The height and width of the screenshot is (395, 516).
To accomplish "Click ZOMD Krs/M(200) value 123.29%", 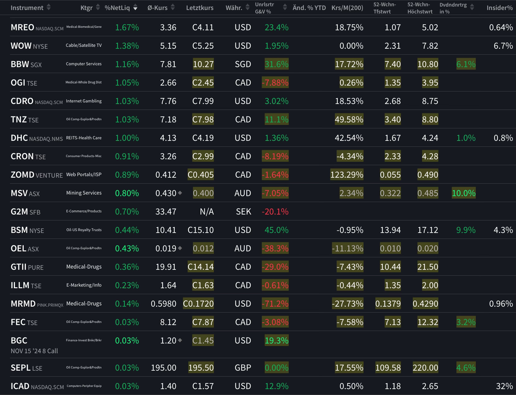I will click(347, 175).
